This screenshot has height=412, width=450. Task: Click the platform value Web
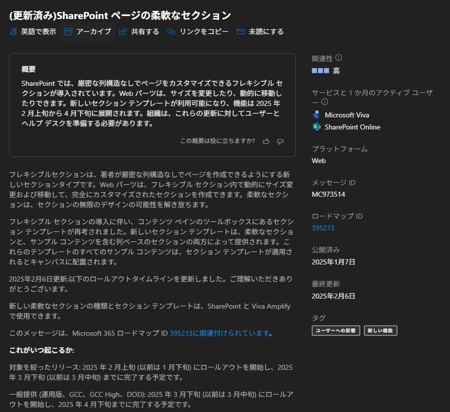point(318,161)
